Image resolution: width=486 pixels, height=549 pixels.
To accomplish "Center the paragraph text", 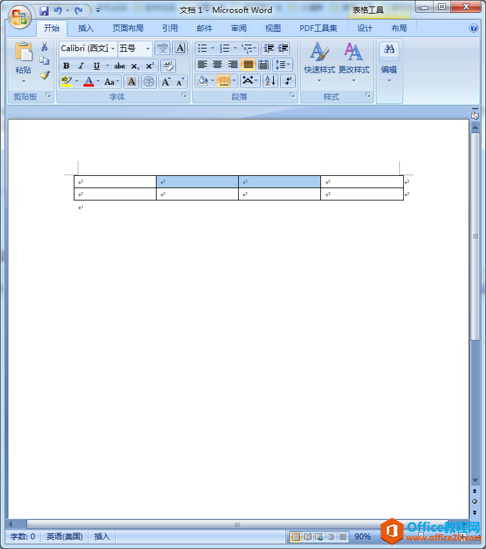I will (217, 65).
